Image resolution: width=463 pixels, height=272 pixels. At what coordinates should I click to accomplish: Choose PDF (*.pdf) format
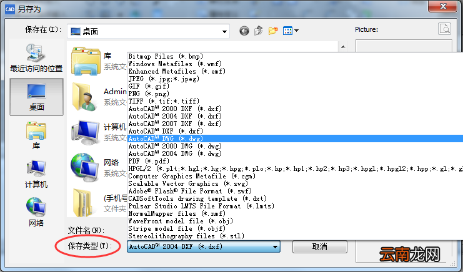295,161
